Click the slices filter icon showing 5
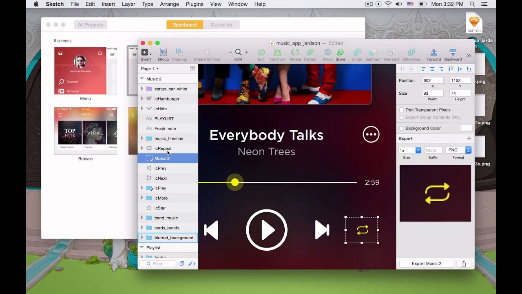The image size is (522, 294). (x=192, y=264)
